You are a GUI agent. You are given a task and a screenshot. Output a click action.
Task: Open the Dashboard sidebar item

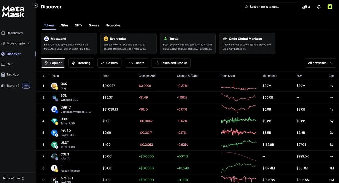(12, 33)
